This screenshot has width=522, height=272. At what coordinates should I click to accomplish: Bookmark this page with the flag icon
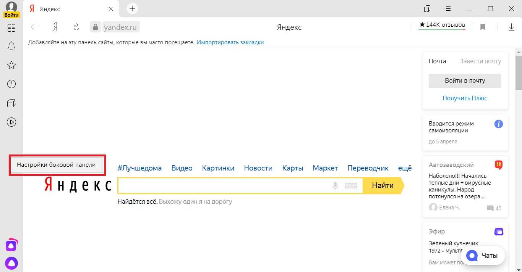483,27
